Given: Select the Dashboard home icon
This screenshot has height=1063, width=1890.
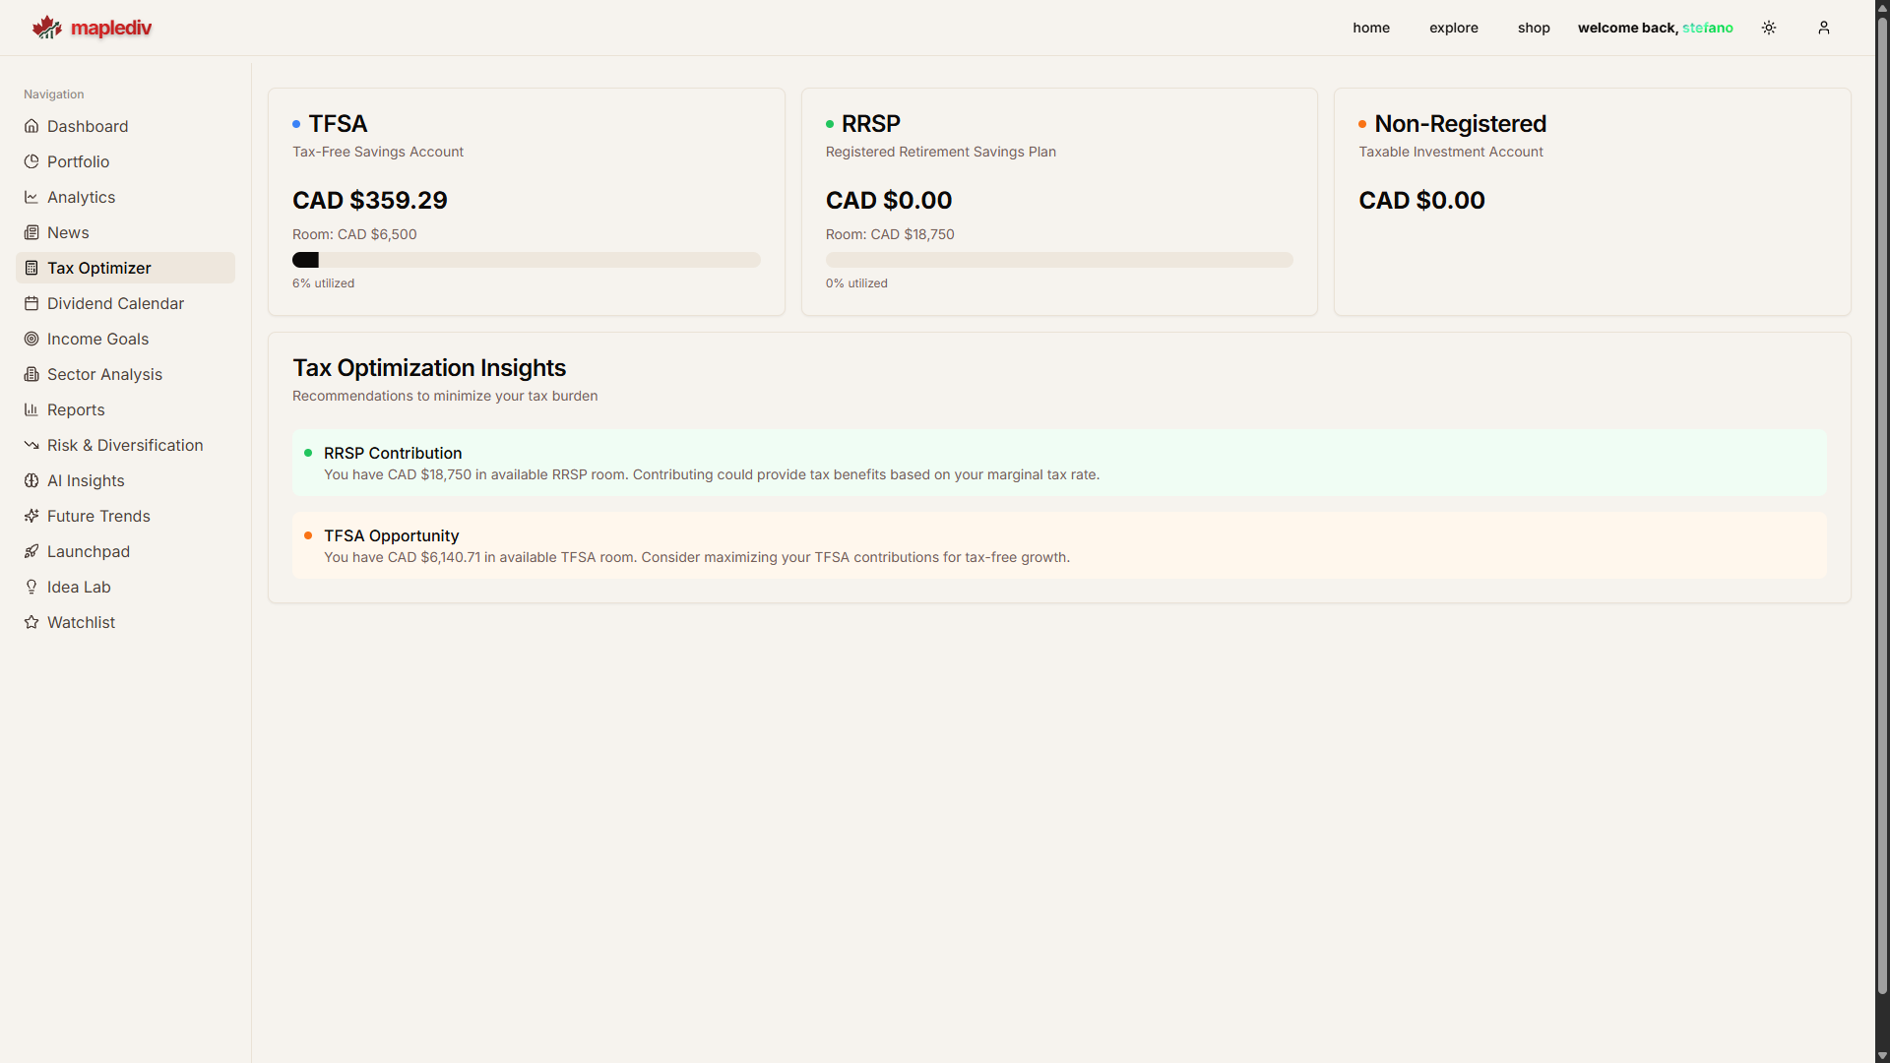Looking at the screenshot, I should pyautogui.click(x=31, y=126).
